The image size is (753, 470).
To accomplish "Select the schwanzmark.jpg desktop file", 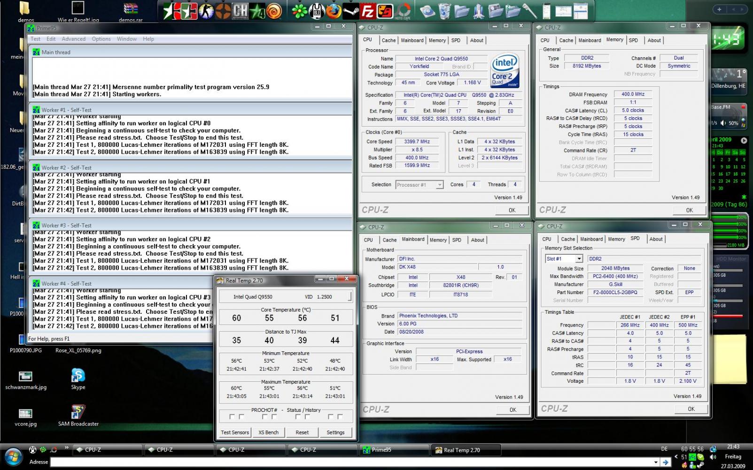I will pyautogui.click(x=26, y=380).
